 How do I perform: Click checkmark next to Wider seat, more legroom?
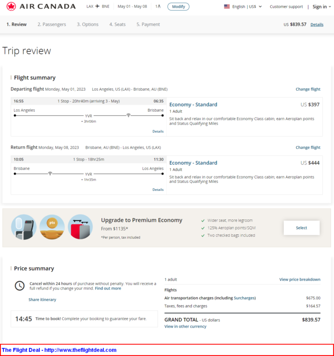[203, 220]
